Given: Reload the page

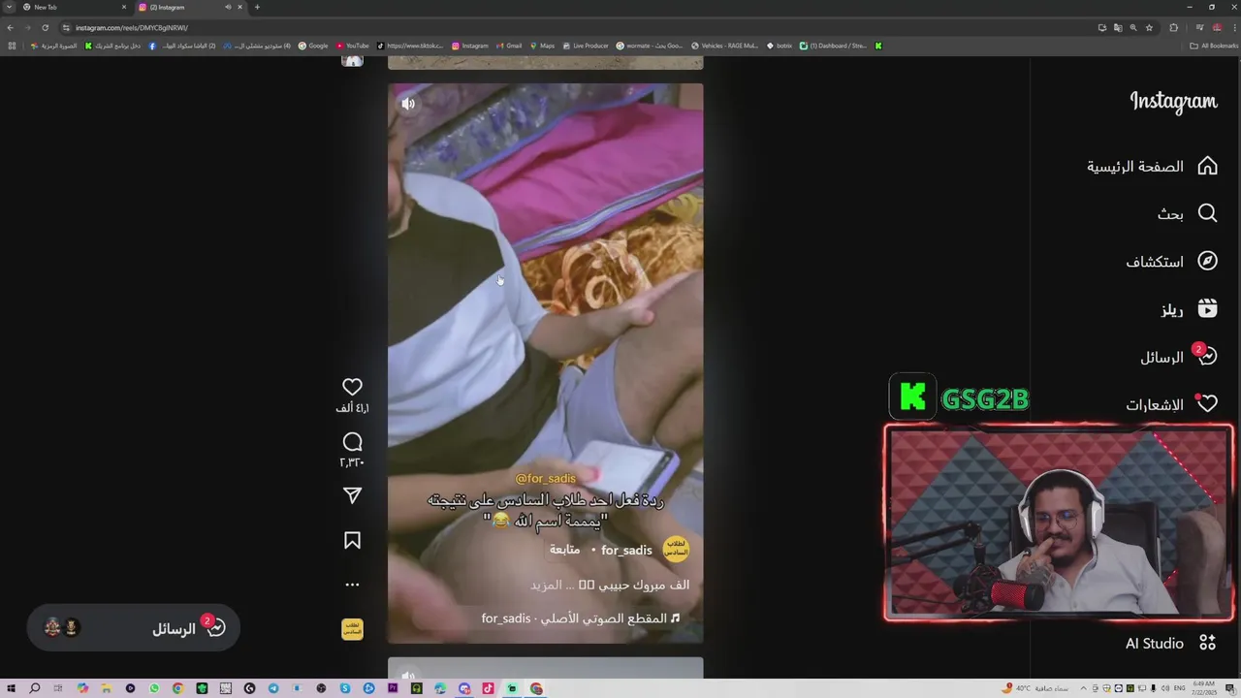Looking at the screenshot, I should pos(45,27).
